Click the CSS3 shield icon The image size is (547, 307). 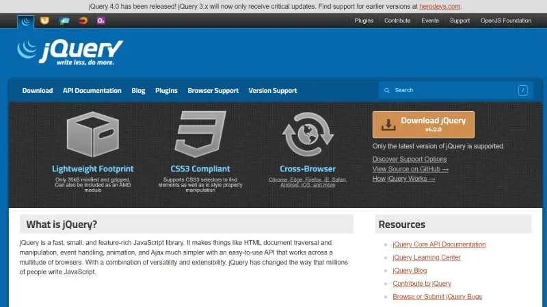point(200,134)
